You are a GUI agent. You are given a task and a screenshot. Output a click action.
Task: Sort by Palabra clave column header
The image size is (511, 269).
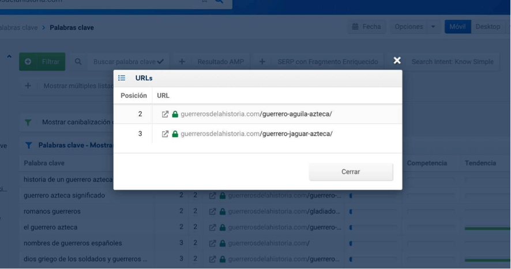(x=44, y=163)
